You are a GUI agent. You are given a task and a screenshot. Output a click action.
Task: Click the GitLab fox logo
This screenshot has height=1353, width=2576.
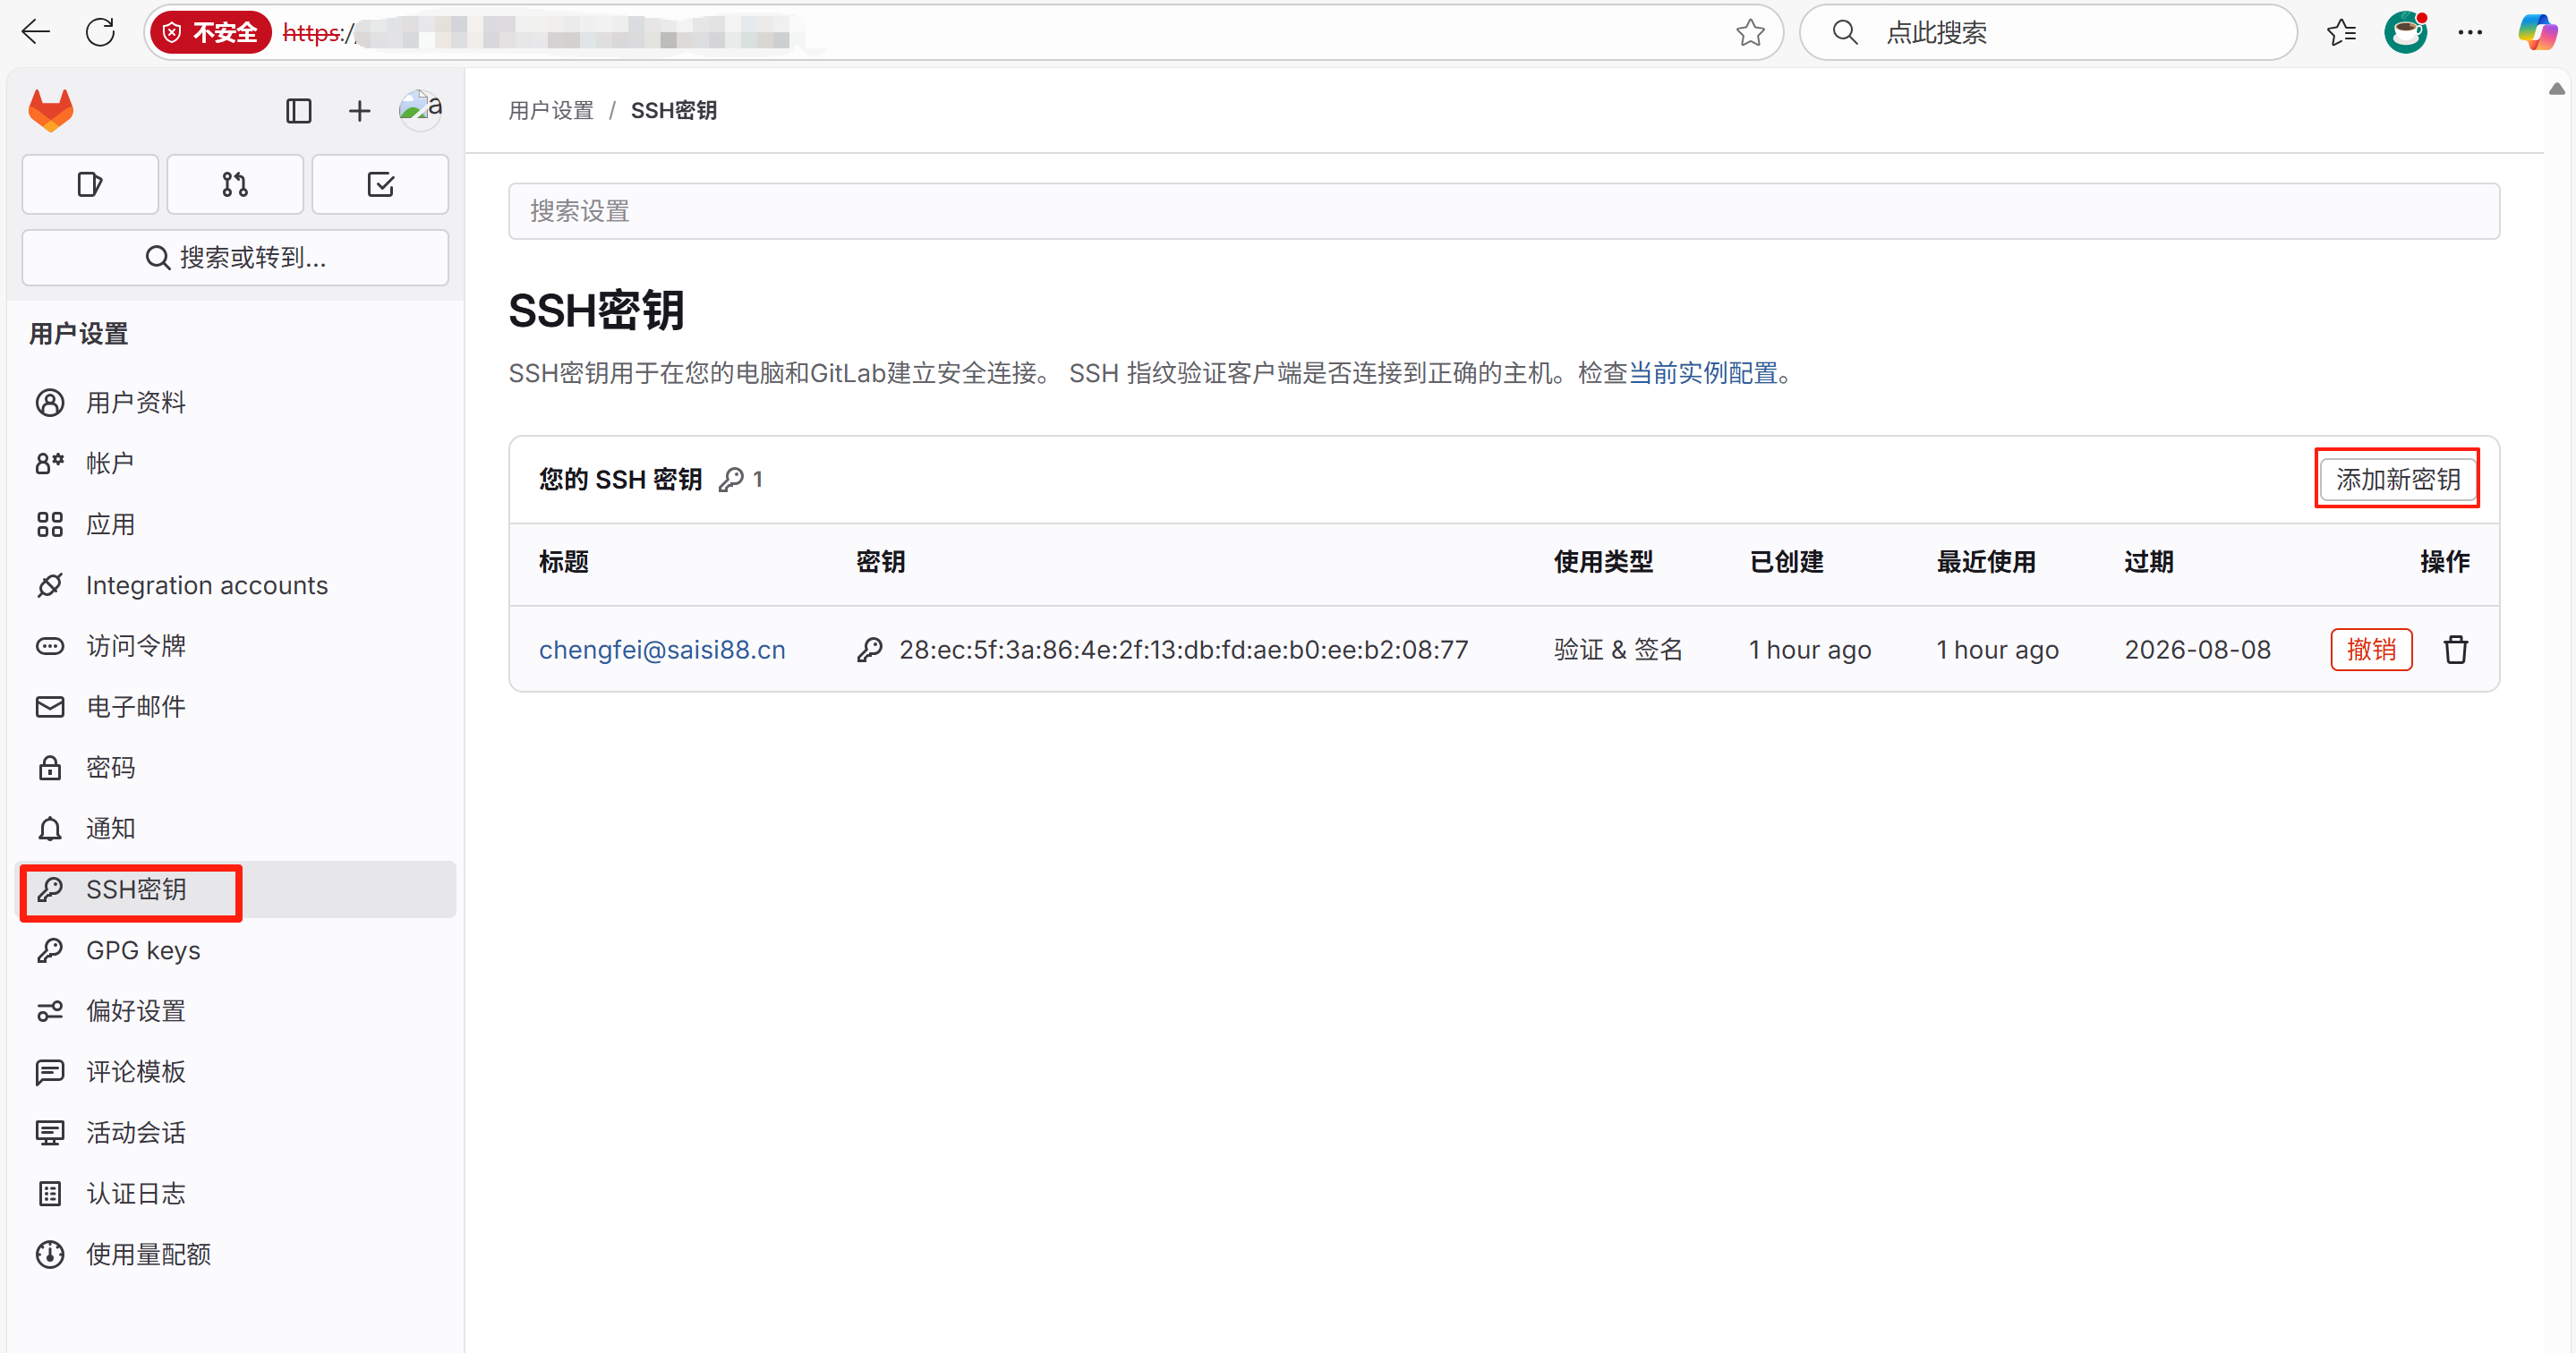click(x=51, y=110)
